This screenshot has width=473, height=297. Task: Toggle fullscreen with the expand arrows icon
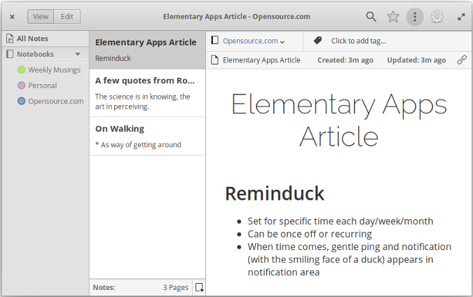click(461, 16)
